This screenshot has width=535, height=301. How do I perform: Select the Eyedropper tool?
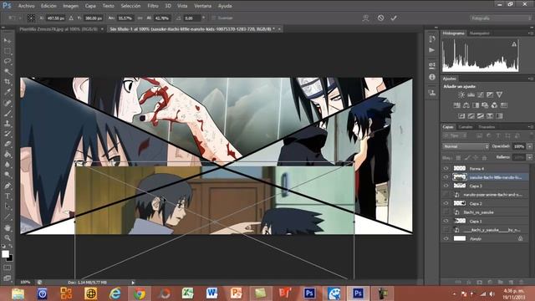8,92
